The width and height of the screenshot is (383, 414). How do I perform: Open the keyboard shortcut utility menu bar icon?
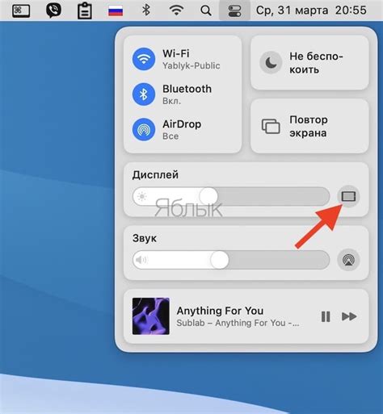coord(21,11)
